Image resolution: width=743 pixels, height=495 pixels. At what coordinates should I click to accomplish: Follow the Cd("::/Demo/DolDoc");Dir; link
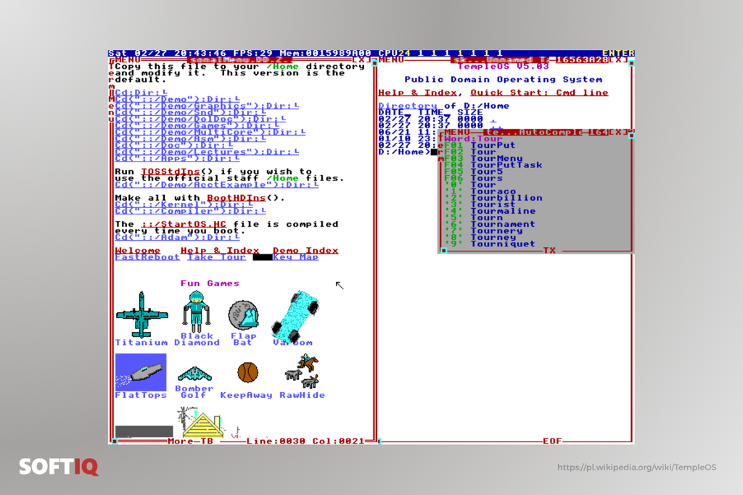point(200,120)
